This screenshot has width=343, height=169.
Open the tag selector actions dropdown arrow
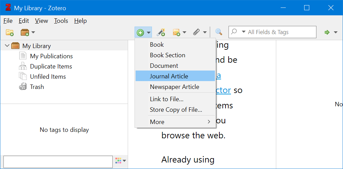click(x=124, y=161)
